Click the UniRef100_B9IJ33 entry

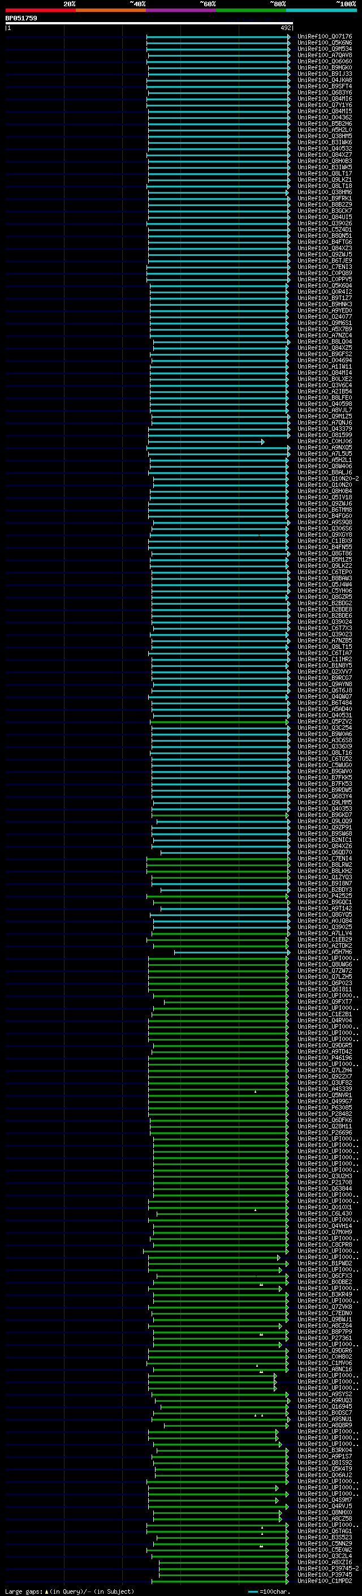coord(325,74)
